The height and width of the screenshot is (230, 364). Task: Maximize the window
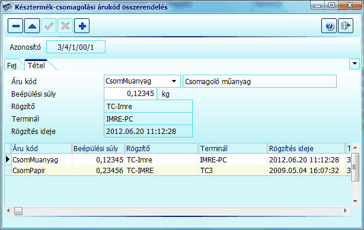pyautogui.click(x=331, y=5)
